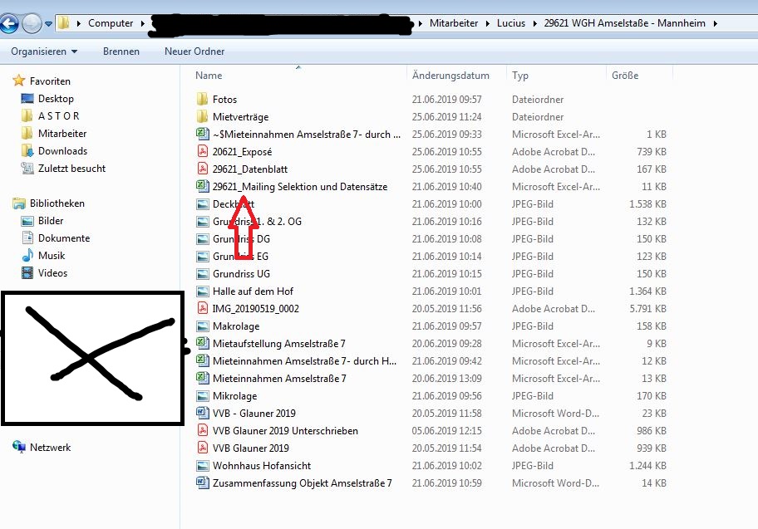The height and width of the screenshot is (529, 758).
Task: Click the Fotos folder icon
Action: tap(202, 100)
